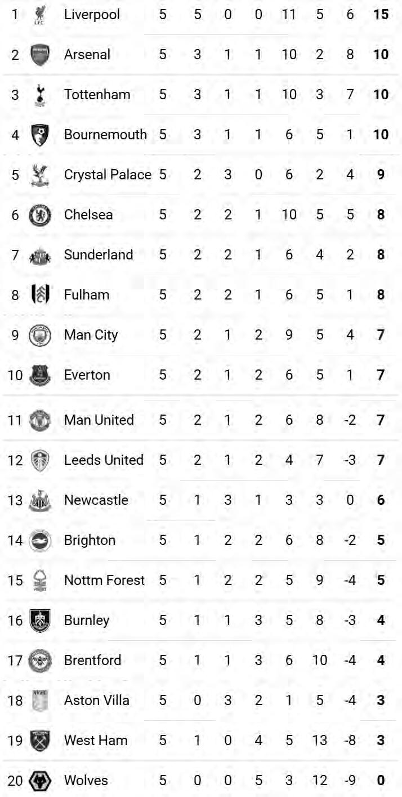Click the Wolves club crest
This screenshot has height=797, width=402.
[x=39, y=781]
